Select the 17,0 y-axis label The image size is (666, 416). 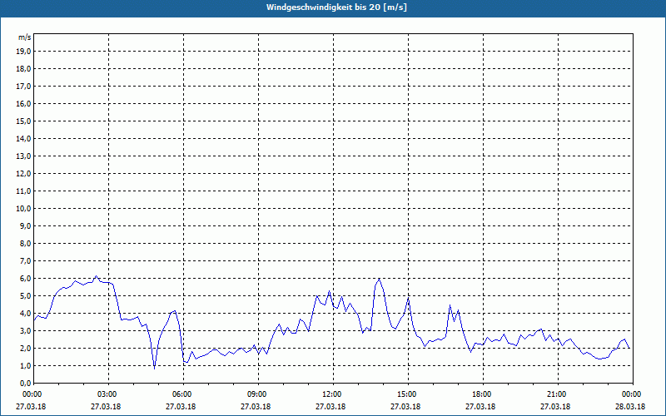(x=23, y=87)
